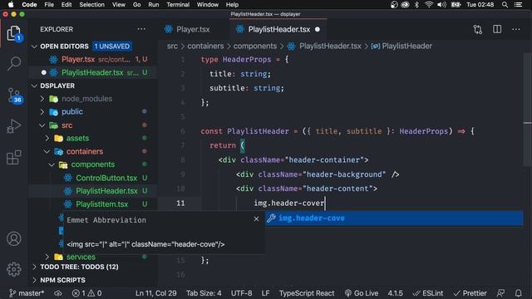Click the synchronize changes cloud icon

58,293
